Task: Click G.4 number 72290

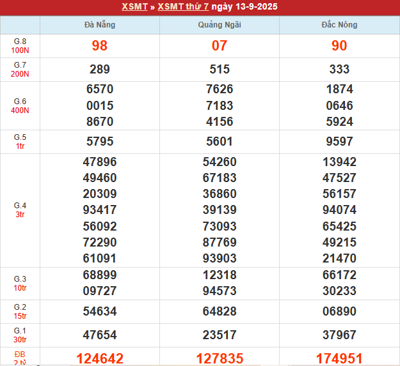Action: (100, 242)
